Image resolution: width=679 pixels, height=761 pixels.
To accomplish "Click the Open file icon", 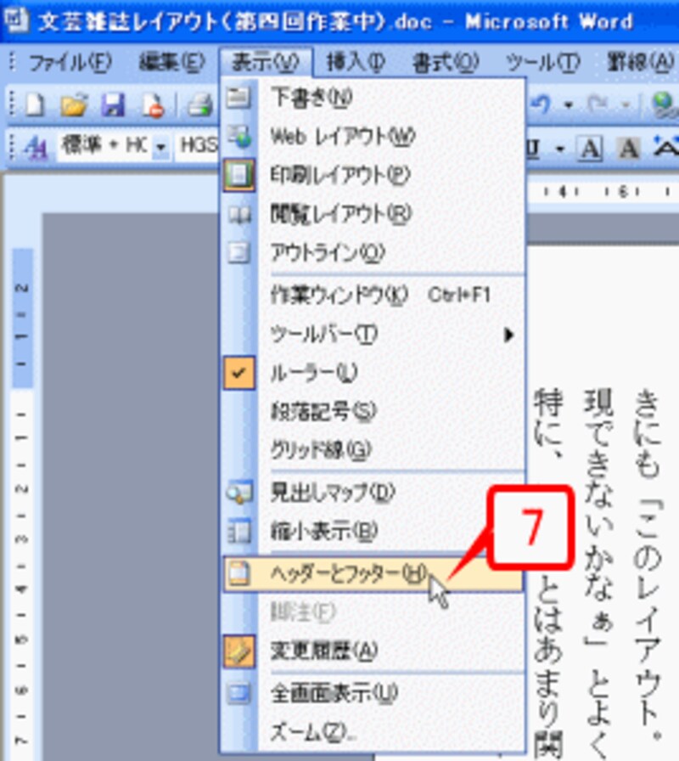I will point(73,104).
